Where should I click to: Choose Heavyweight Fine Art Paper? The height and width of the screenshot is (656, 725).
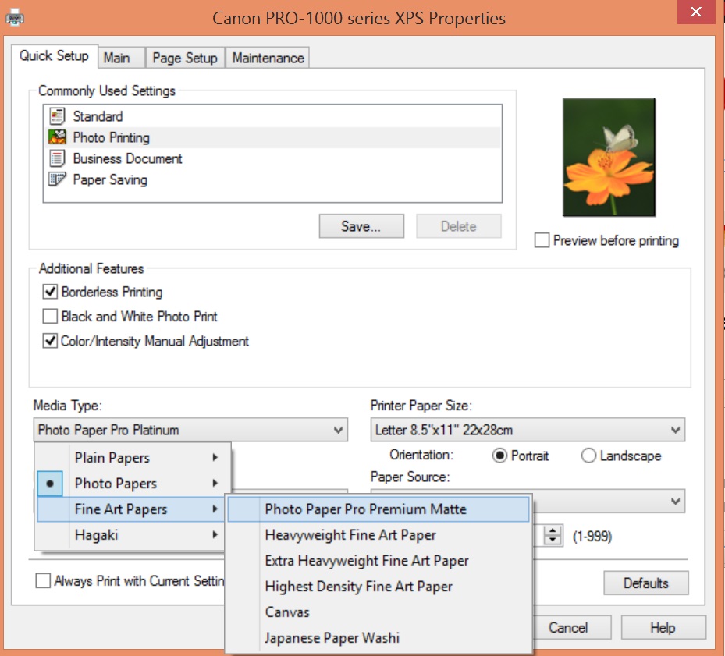[378, 535]
